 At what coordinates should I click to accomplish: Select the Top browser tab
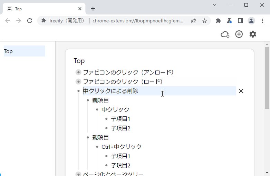(x=44, y=9)
